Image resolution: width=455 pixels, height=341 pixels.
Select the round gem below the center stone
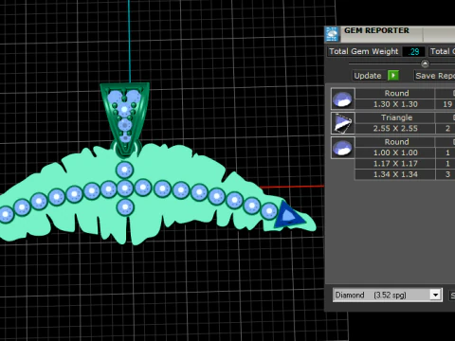coord(125,207)
